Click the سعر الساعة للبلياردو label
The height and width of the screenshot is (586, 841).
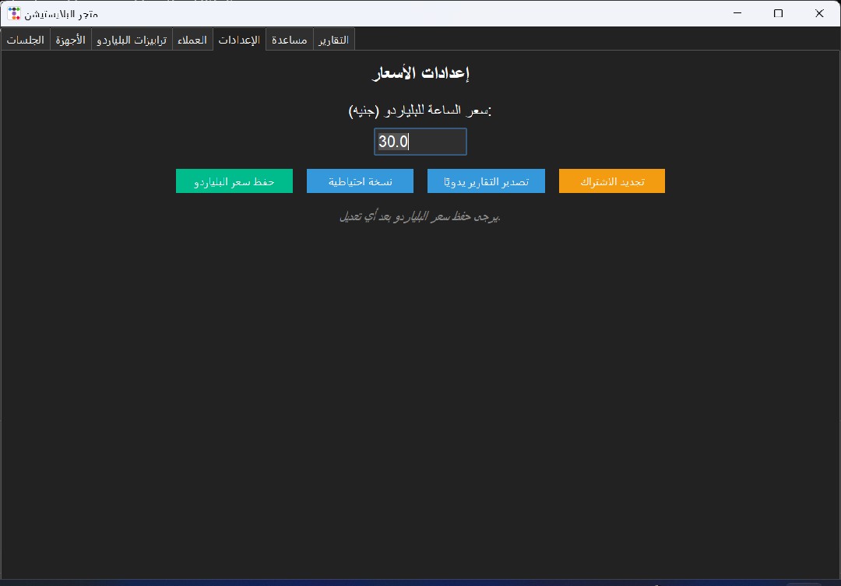coord(420,111)
